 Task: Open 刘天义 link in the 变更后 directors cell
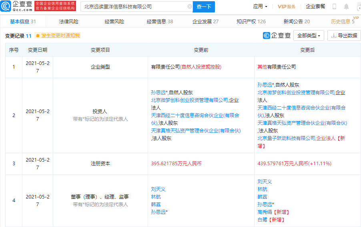(265, 182)
